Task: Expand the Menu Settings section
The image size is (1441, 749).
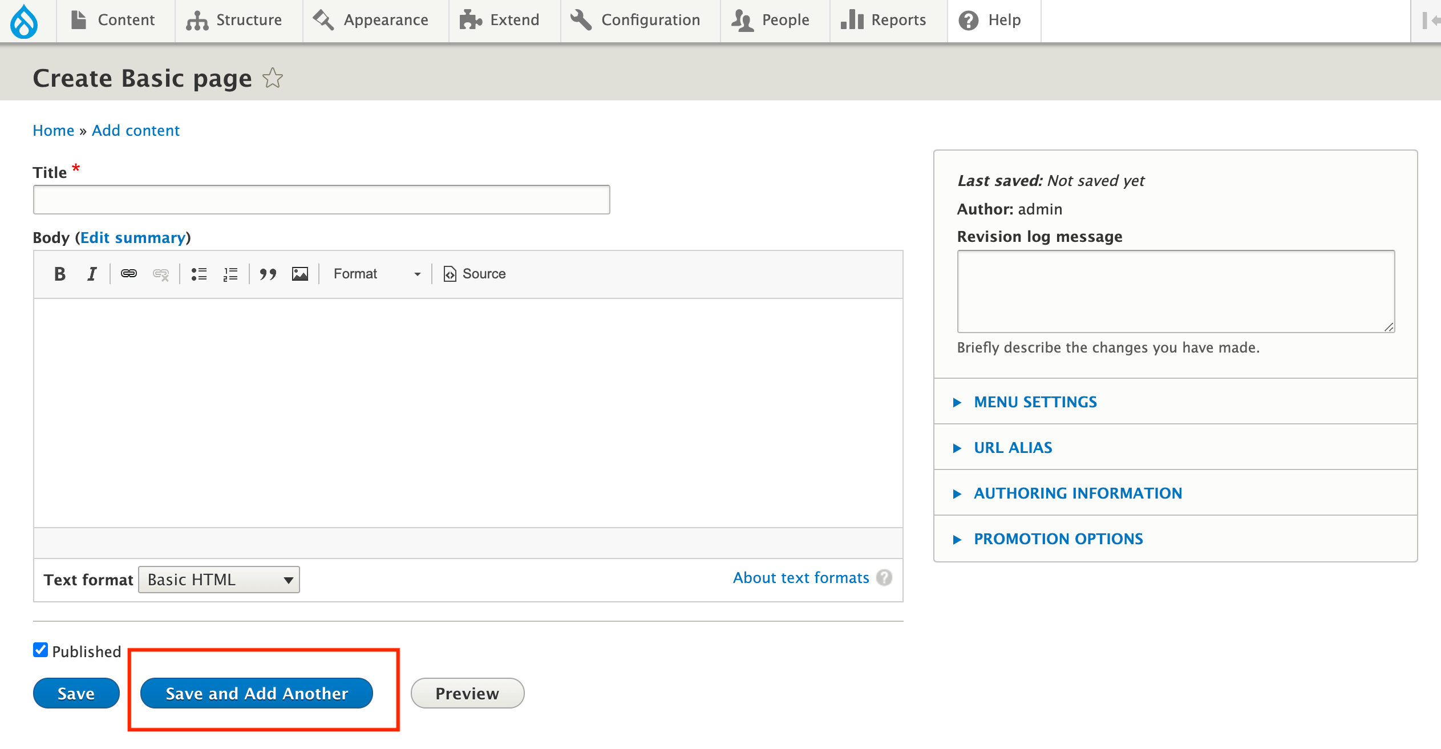Action: tap(1035, 402)
